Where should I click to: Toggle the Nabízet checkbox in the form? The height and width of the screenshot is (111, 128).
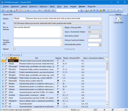pyautogui.click(x=14, y=49)
